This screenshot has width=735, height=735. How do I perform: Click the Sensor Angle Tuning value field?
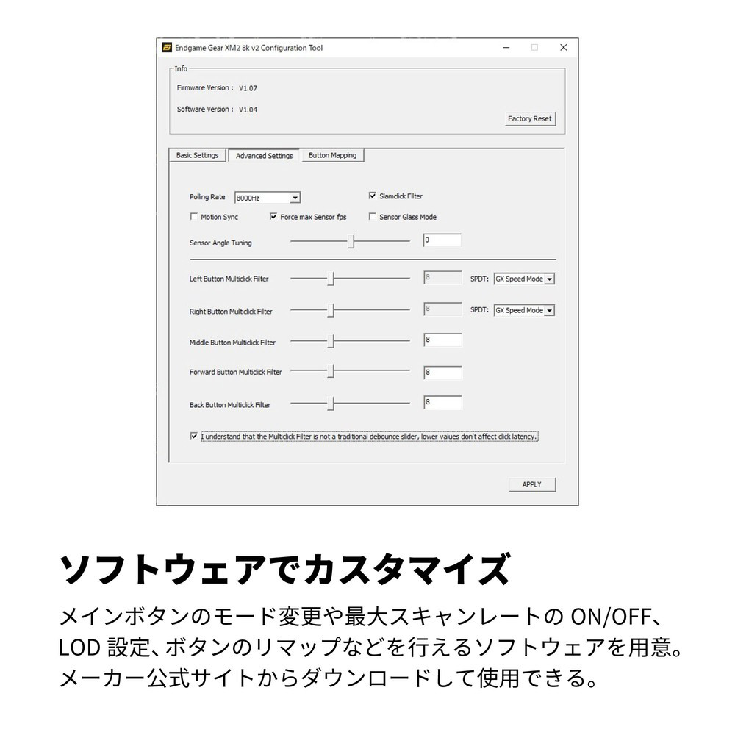(x=442, y=240)
